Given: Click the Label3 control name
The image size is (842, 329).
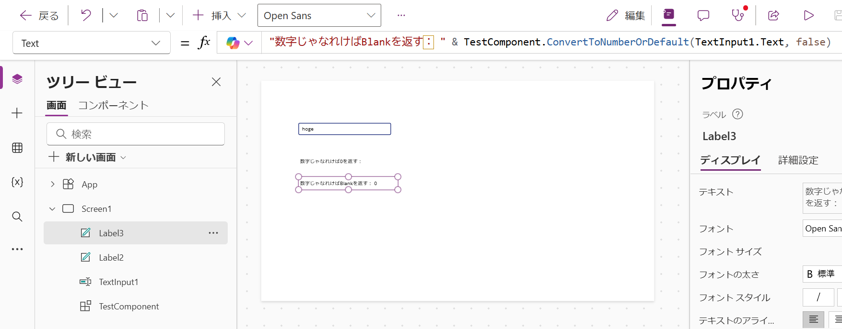Looking at the screenshot, I should (719, 136).
